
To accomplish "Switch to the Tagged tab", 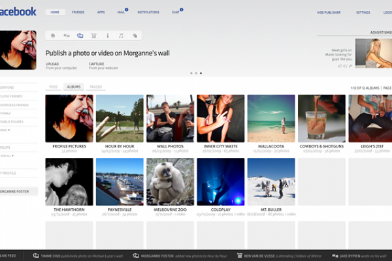I will pos(96,87).
